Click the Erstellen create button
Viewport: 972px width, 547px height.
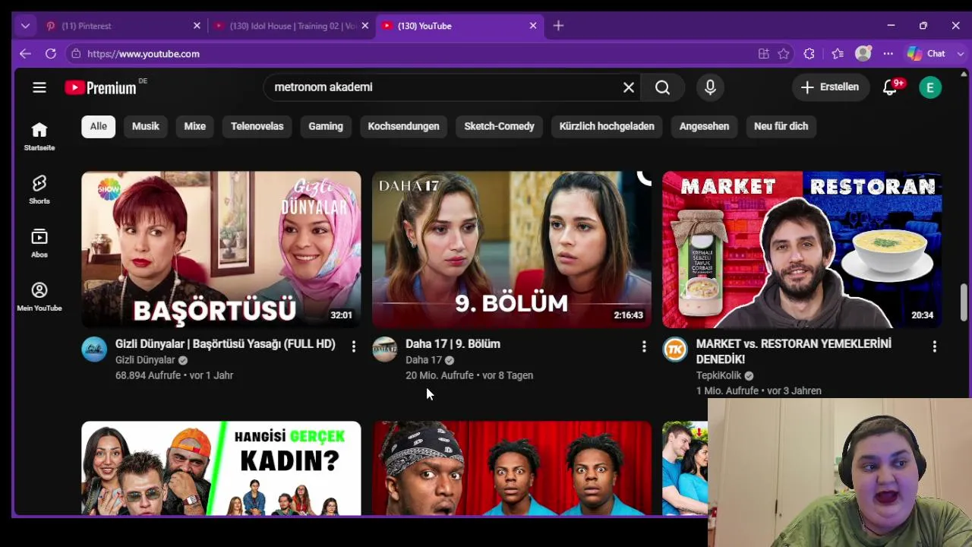click(830, 87)
